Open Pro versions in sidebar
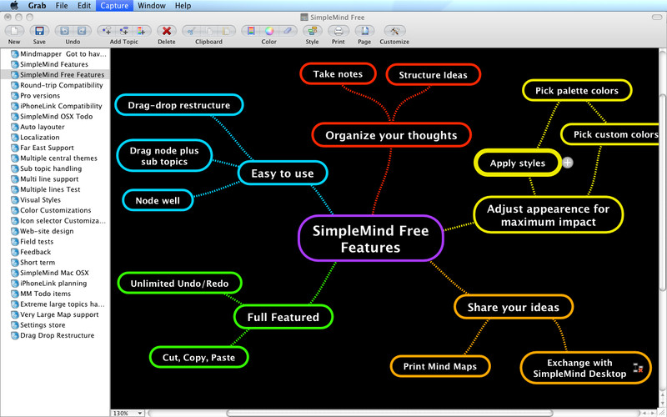 tap(40, 96)
